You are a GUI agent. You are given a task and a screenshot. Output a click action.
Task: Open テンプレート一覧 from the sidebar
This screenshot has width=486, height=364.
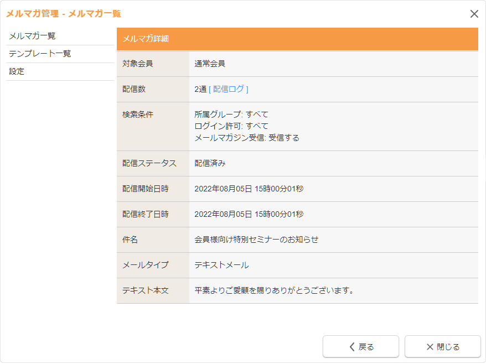40,54
